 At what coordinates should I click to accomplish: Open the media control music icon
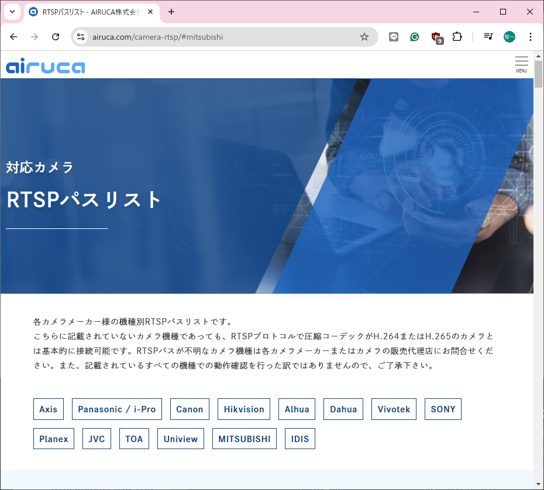488,37
